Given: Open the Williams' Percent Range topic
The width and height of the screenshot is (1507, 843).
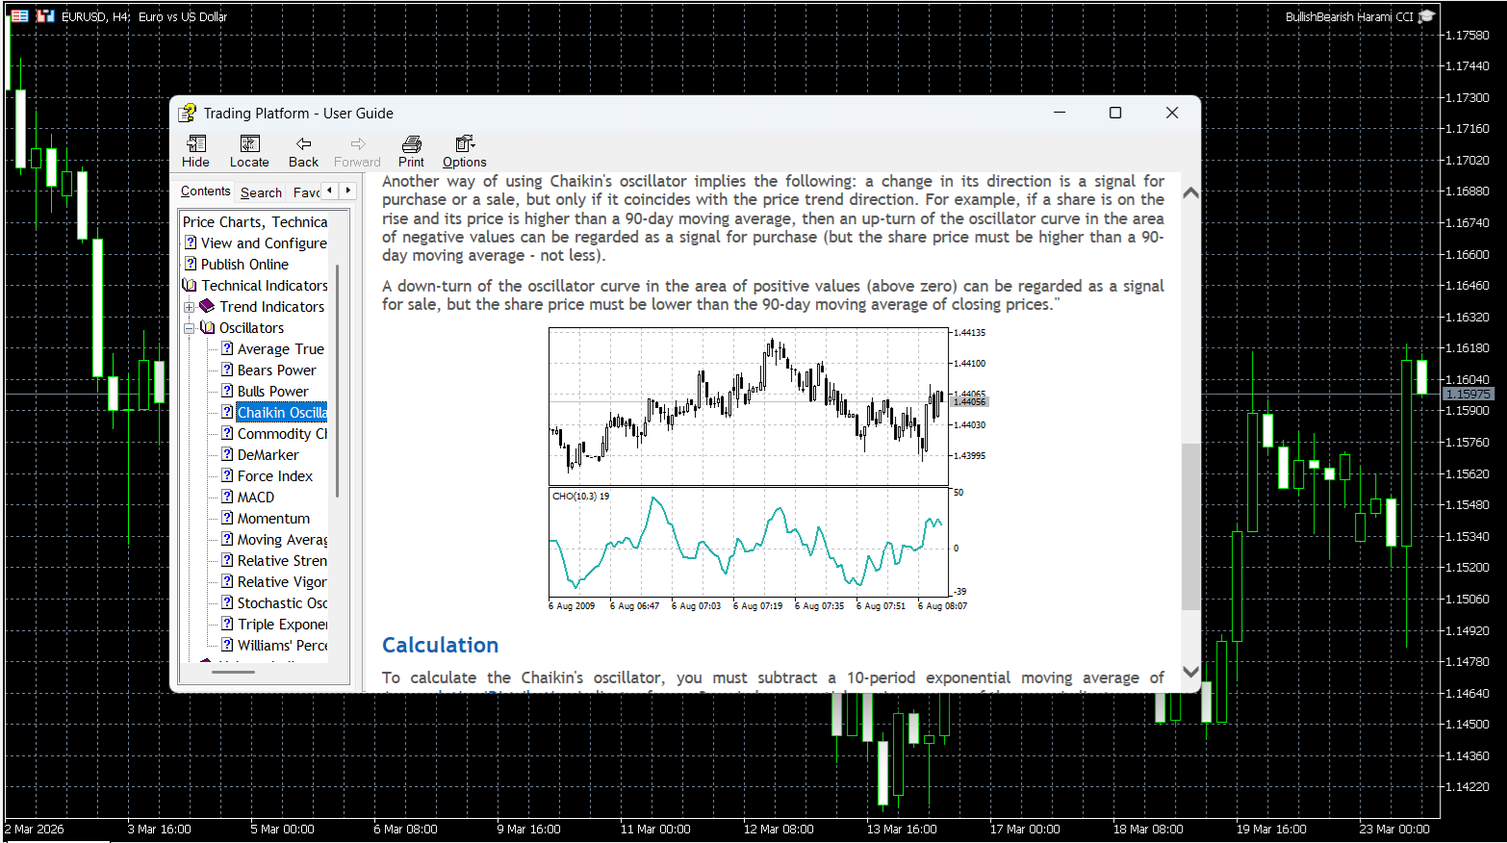Looking at the screenshot, I should [273, 646].
